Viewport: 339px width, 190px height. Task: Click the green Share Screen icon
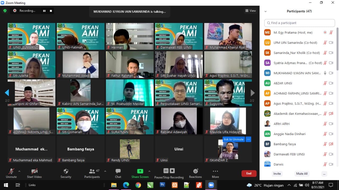(x=140, y=171)
